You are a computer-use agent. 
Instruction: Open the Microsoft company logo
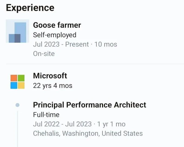point(17,82)
